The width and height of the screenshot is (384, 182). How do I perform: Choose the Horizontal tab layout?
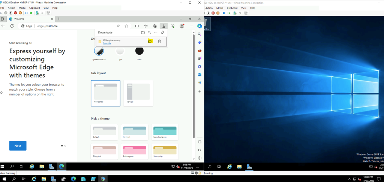pyautogui.click(x=105, y=93)
